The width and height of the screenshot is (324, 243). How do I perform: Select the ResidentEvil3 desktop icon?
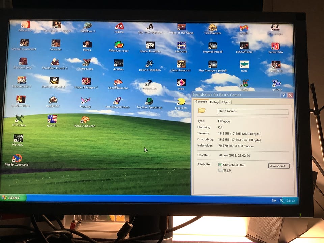[x=23, y=61]
